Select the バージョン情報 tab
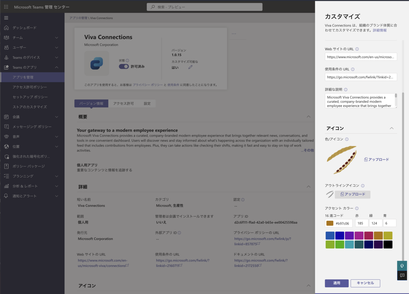The width and height of the screenshot is (409, 294). click(x=91, y=103)
